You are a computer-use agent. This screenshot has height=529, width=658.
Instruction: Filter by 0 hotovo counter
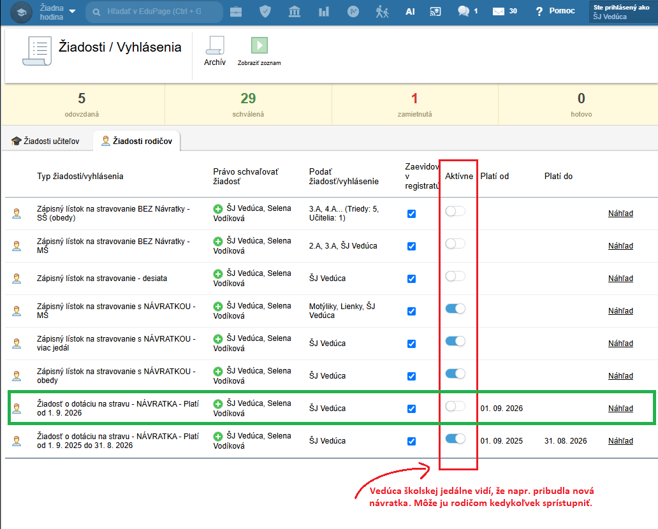point(581,105)
